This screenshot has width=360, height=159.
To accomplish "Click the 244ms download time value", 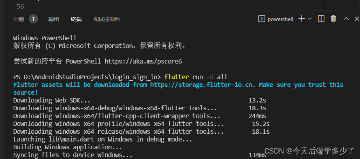I will (257, 116).
